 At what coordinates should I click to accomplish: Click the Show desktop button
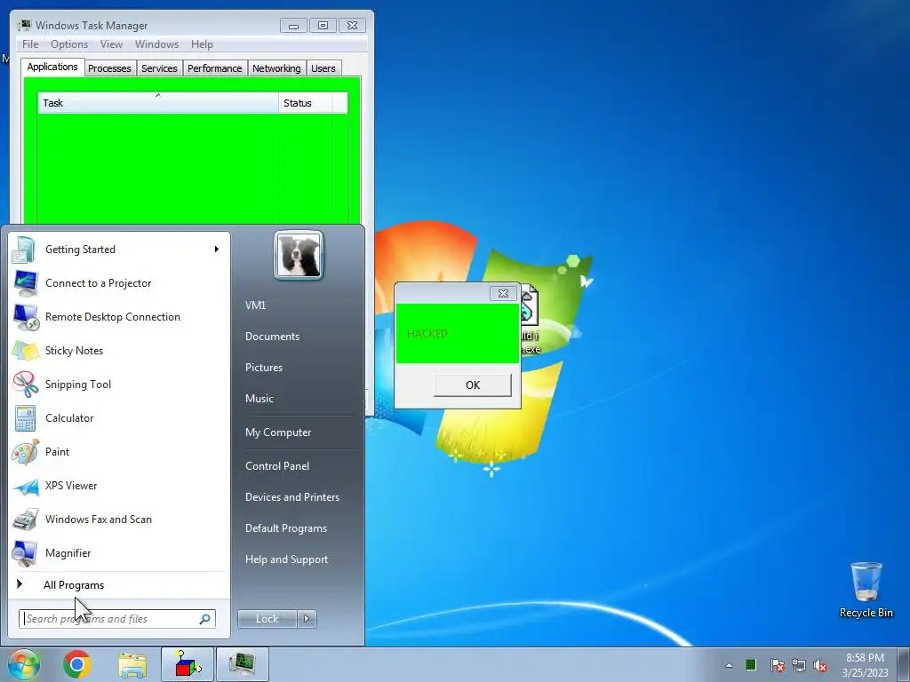pyautogui.click(x=904, y=664)
